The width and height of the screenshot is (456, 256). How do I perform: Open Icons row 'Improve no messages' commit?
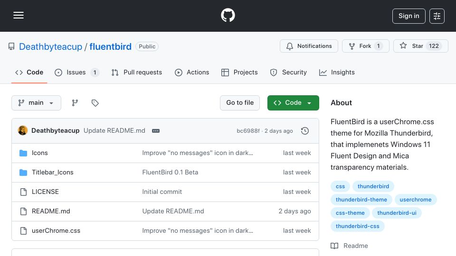coord(198,153)
